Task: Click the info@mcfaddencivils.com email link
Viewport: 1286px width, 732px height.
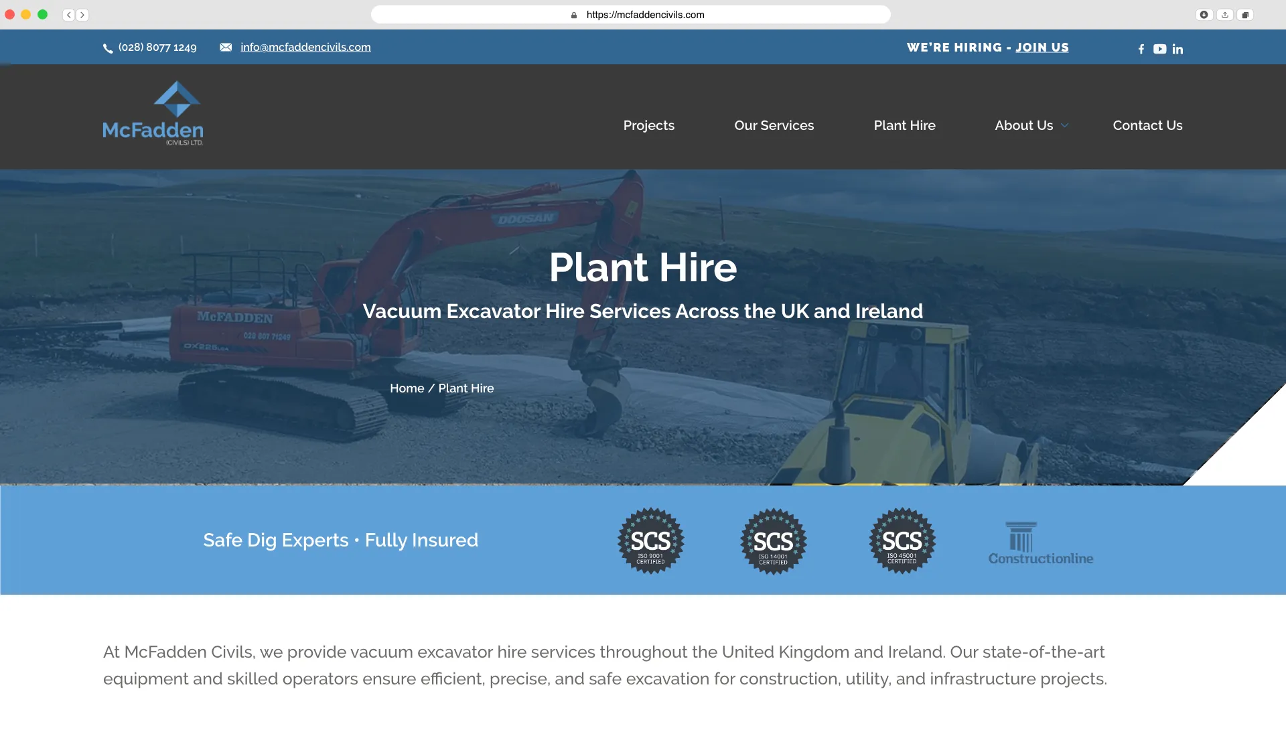Action: 305,48
